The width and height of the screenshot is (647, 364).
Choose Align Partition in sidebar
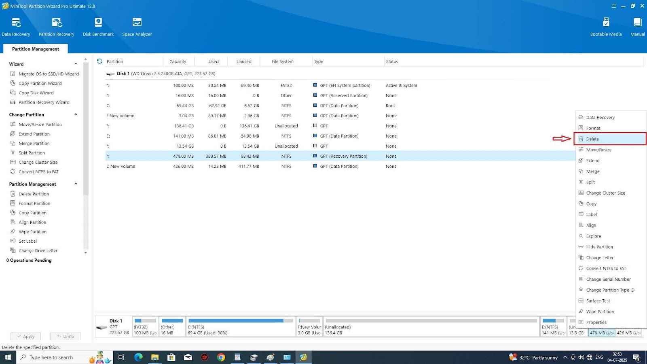coord(28,222)
